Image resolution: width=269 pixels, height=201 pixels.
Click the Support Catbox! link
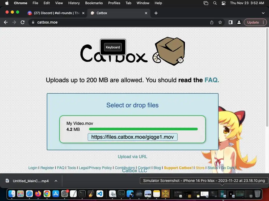tap(178, 168)
